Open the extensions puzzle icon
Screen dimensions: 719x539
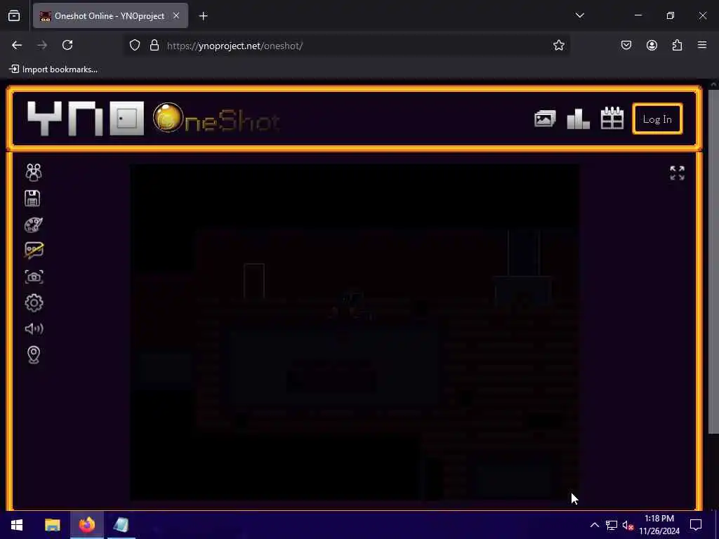click(x=677, y=45)
